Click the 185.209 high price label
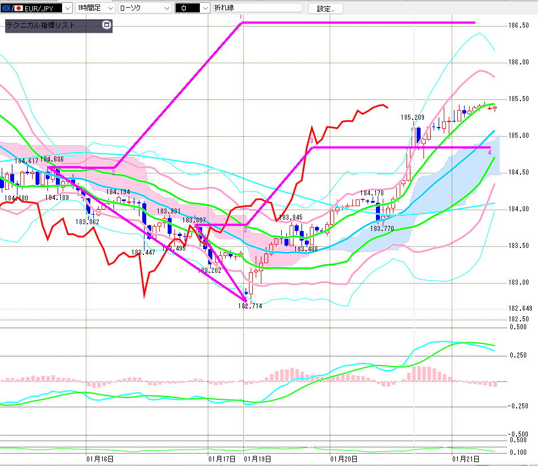 (412, 117)
